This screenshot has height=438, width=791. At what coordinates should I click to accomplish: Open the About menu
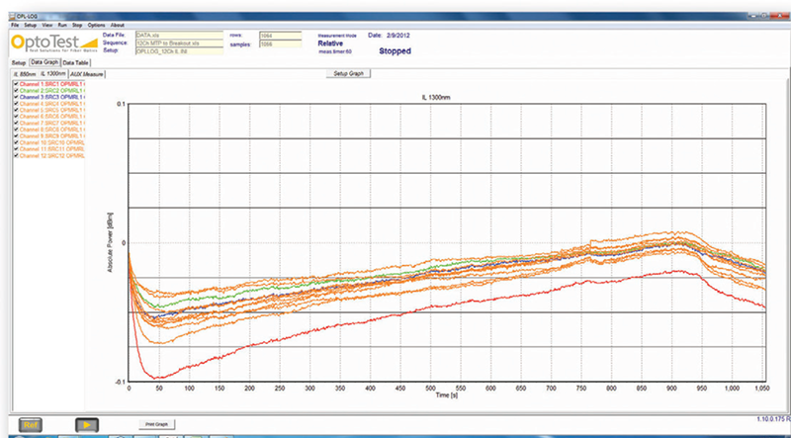118,24
